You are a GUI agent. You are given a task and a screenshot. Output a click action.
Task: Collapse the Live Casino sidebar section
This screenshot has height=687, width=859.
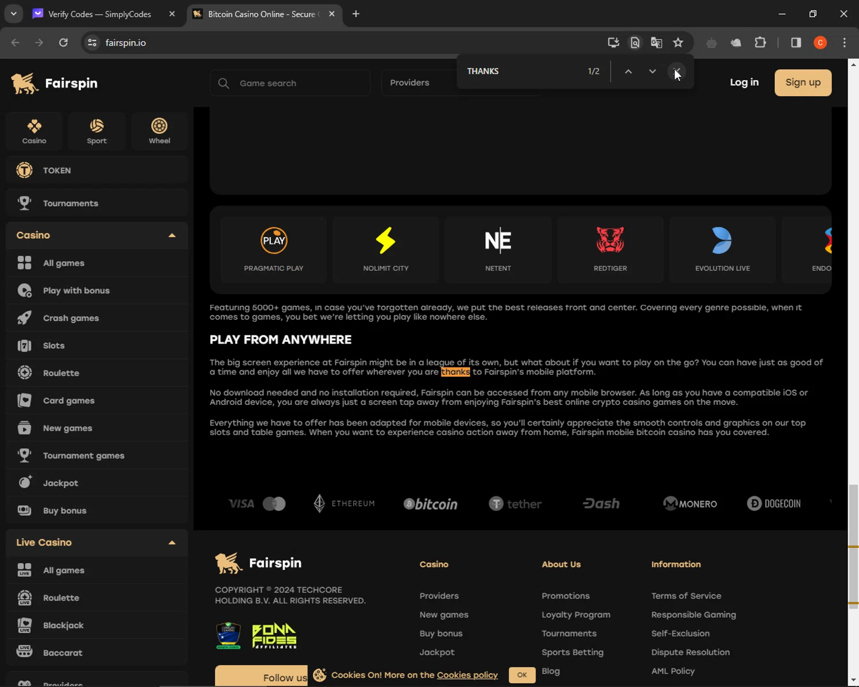pos(172,543)
